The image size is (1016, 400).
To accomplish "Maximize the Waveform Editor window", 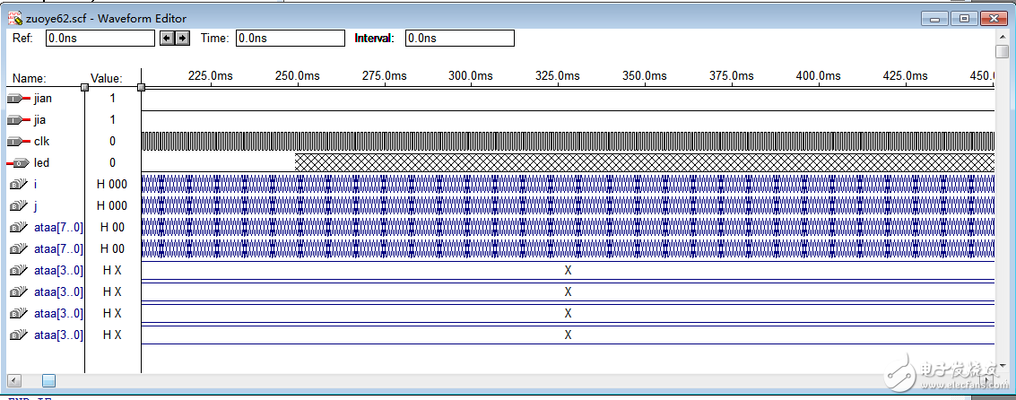I will 964,18.
